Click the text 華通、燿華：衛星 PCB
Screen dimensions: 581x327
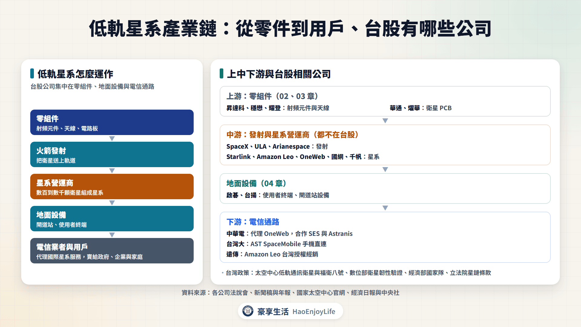tap(421, 108)
